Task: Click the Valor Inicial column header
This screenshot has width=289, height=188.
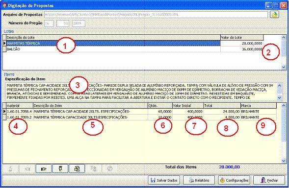Action: coord(188,106)
